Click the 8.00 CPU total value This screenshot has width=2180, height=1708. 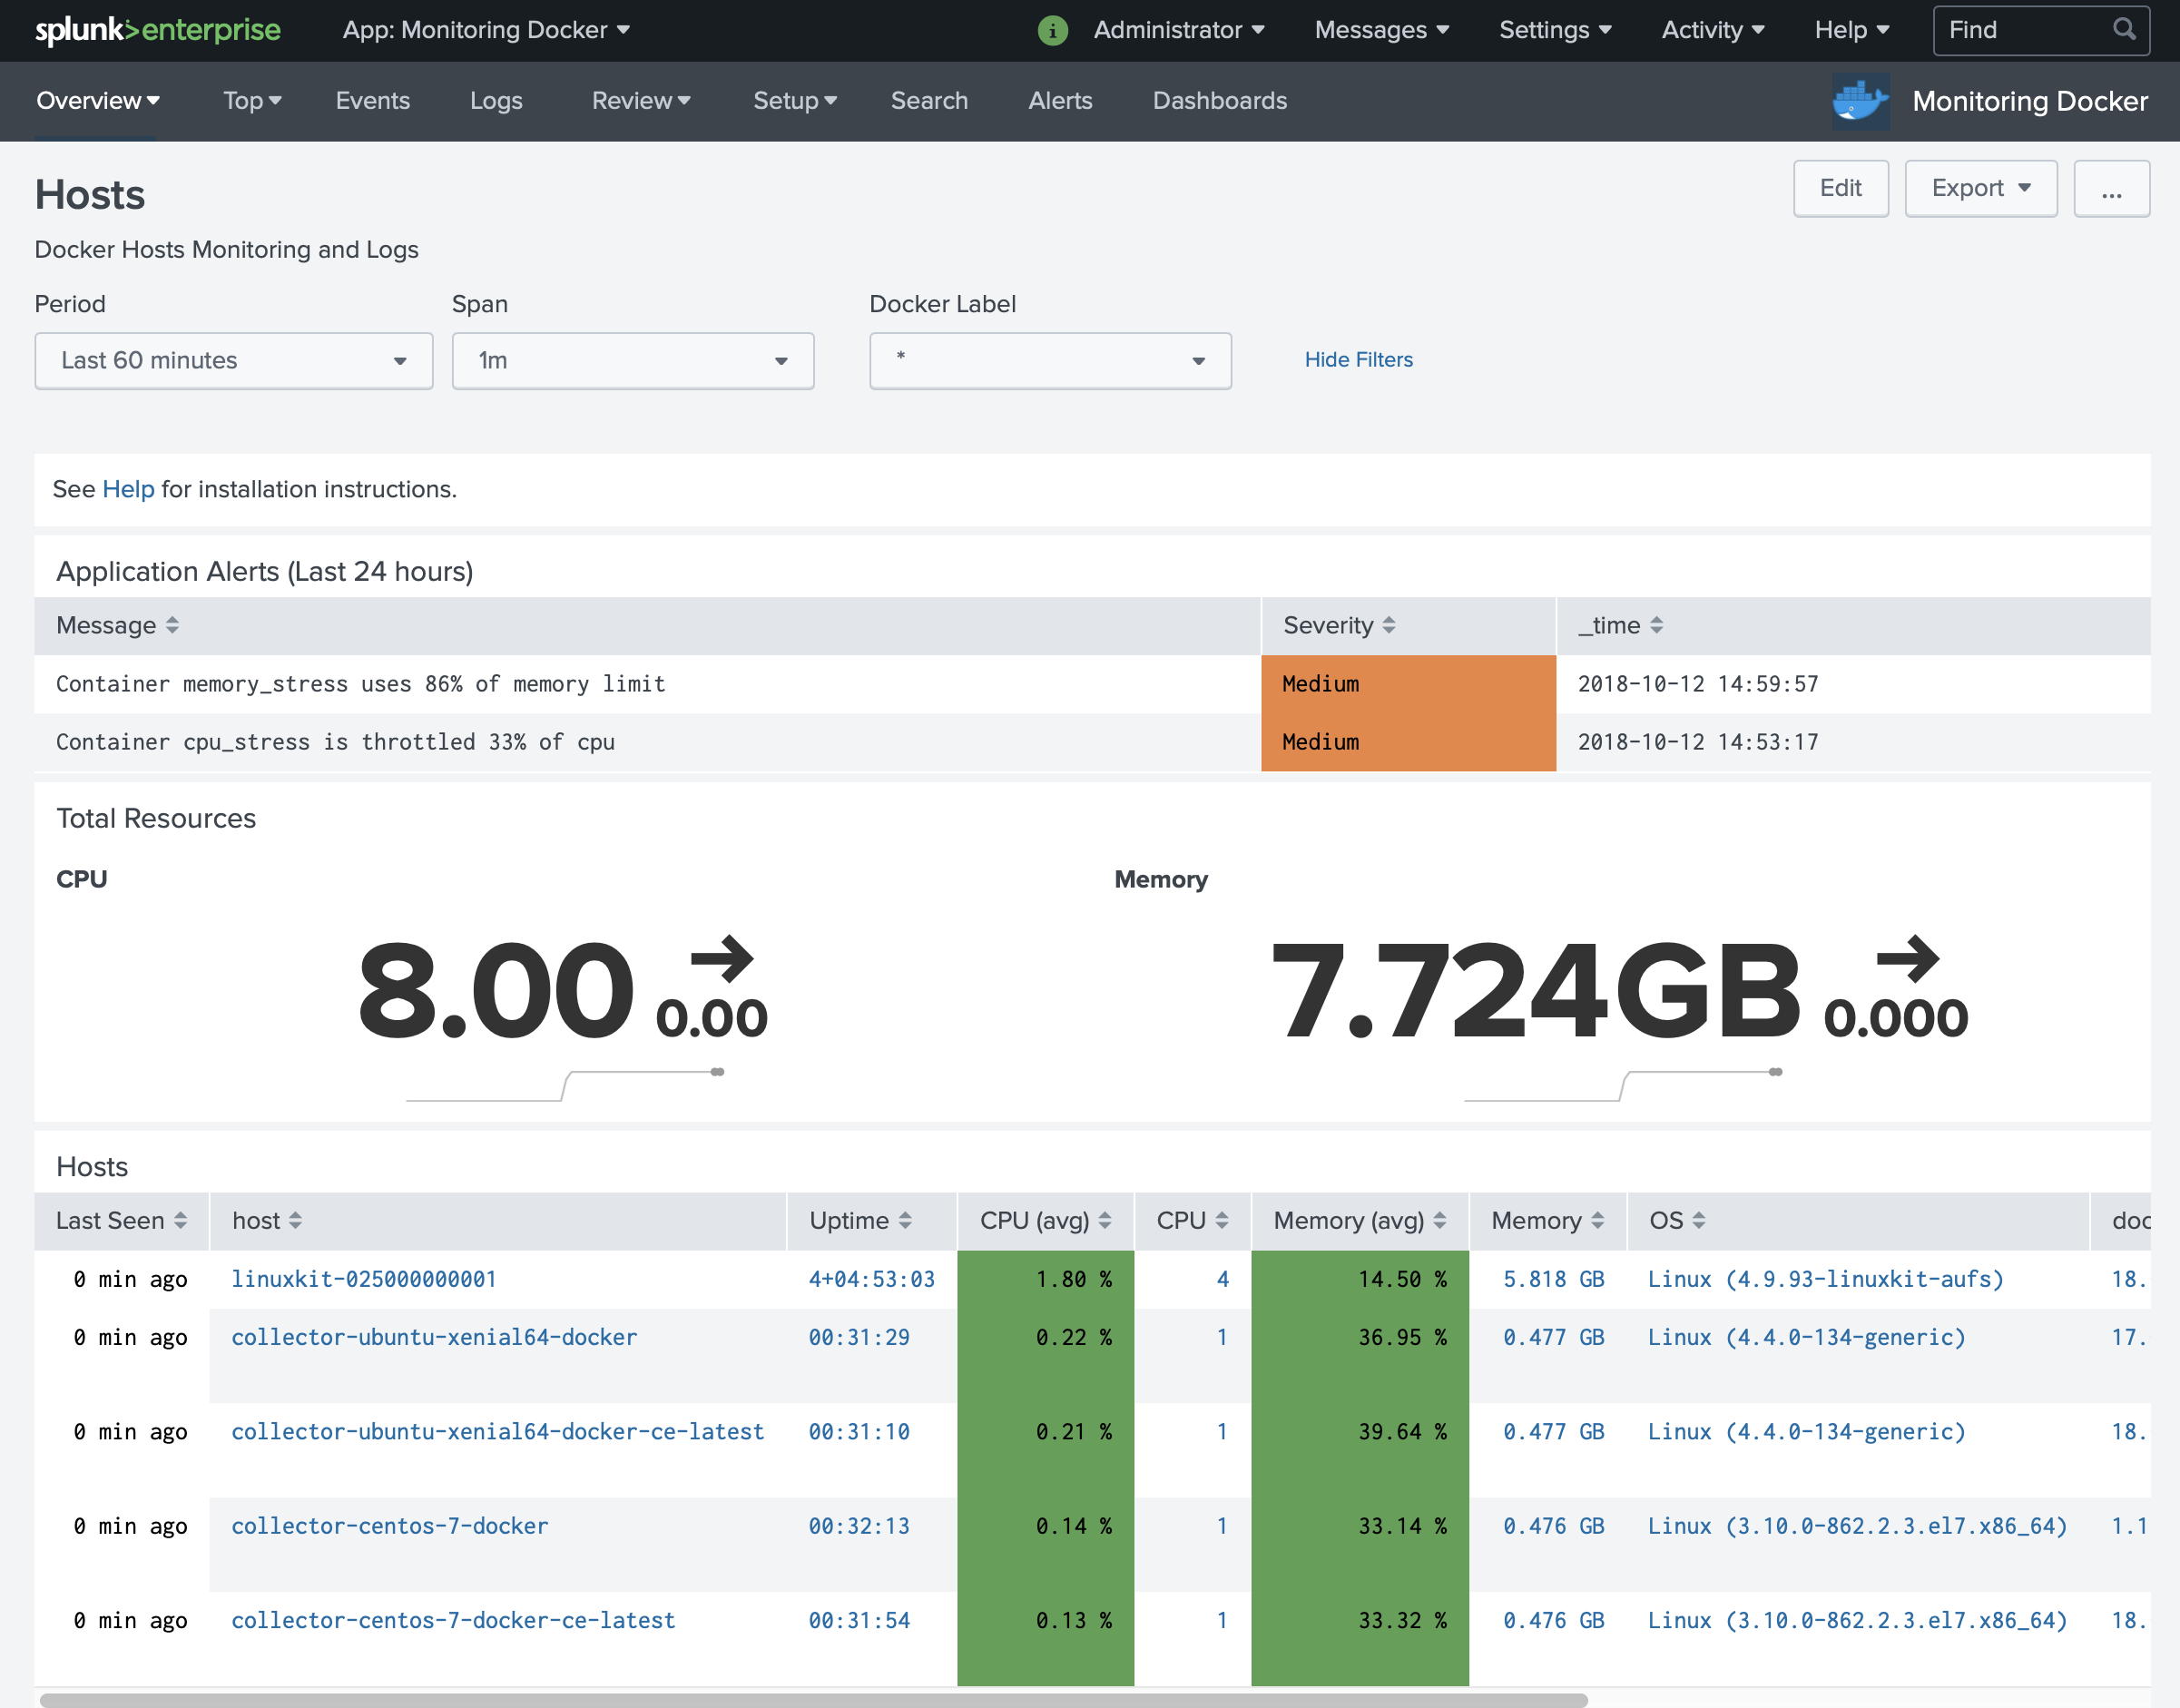pos(495,992)
